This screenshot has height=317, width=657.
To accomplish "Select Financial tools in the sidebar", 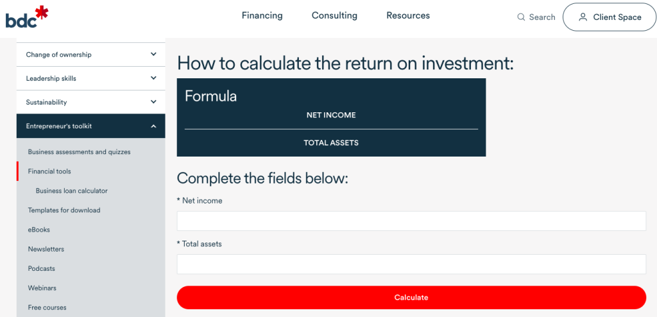I will 49,171.
